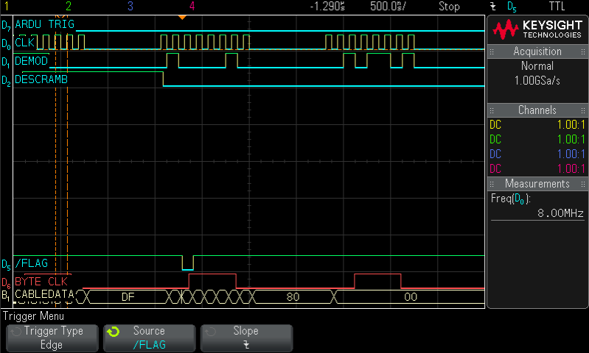
Task: Open the Measurements panel header
Action: pos(537,184)
